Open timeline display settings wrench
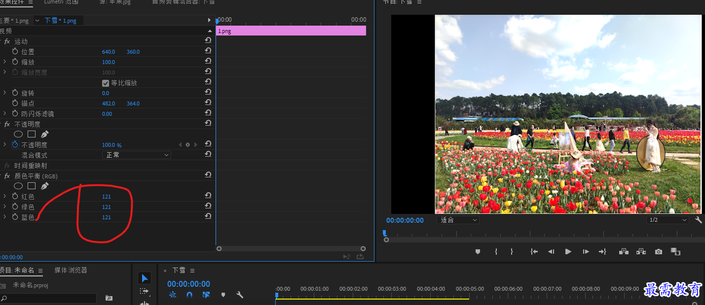Screen dimensions: 705x305 click(x=240, y=295)
